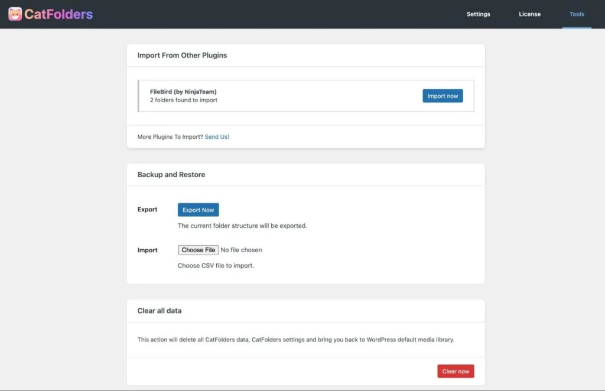
Task: Click the clear-data warning description text
Action: (296, 340)
